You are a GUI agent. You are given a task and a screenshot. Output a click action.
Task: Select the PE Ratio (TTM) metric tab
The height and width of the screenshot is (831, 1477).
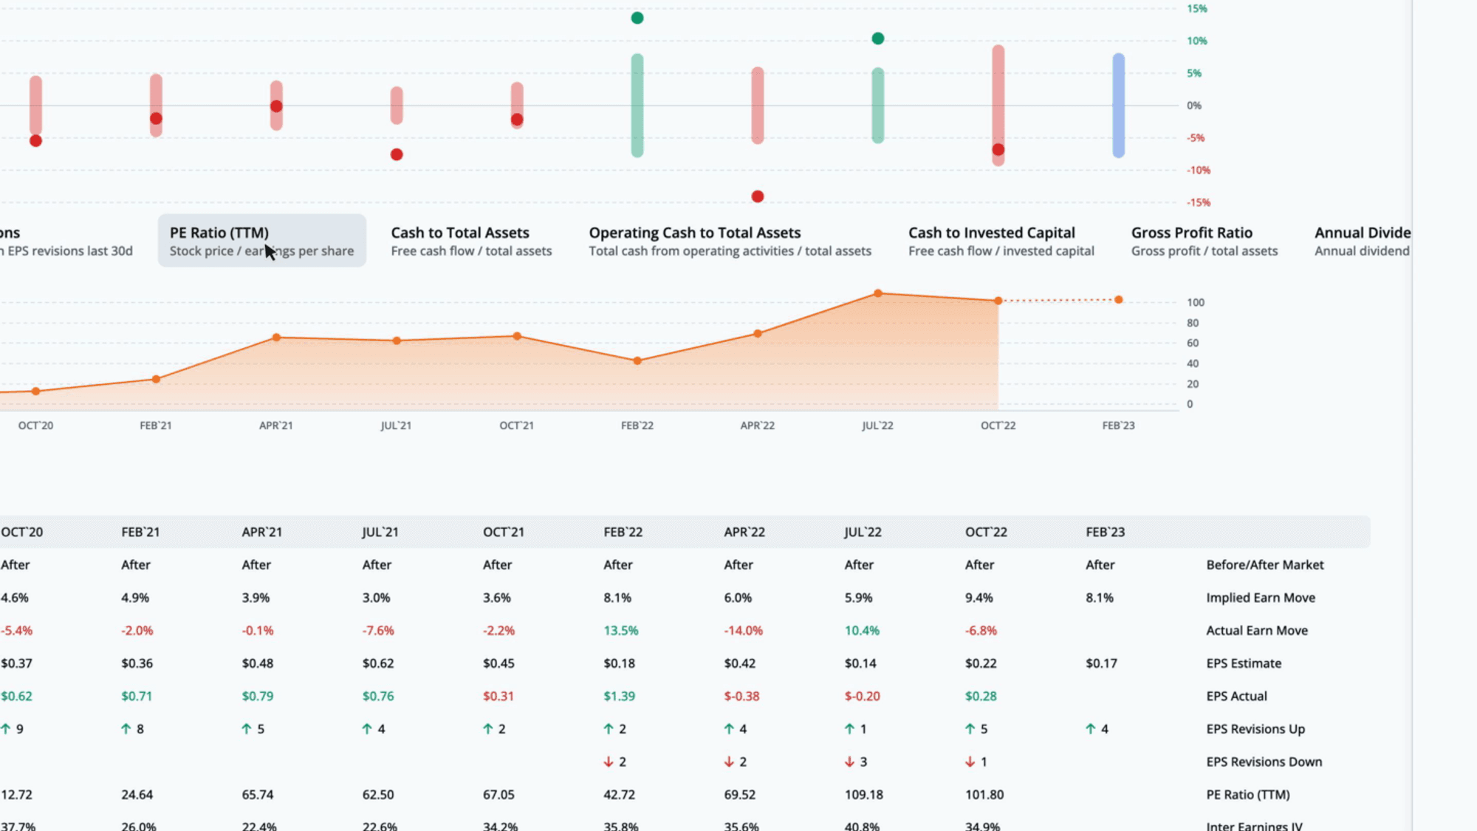[261, 241]
